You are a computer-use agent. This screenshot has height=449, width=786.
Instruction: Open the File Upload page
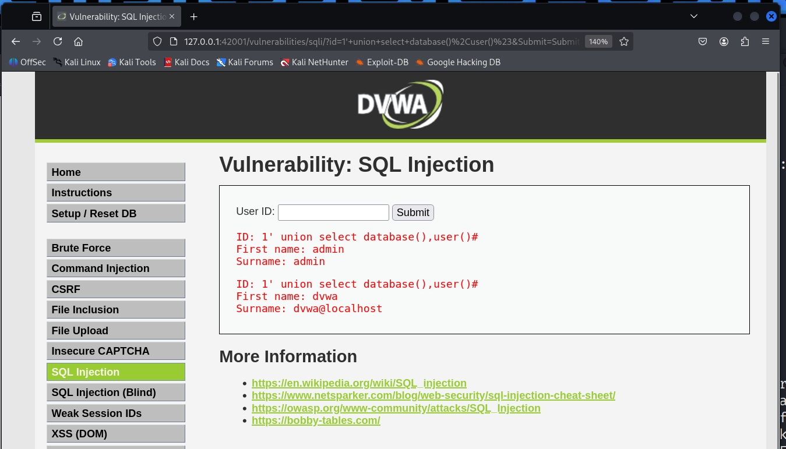coord(116,331)
